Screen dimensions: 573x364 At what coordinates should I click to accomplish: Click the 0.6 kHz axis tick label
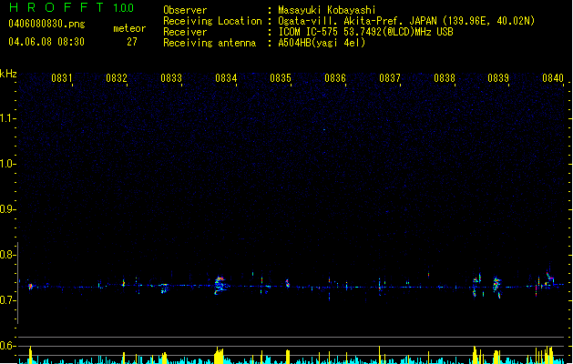tap(8, 346)
